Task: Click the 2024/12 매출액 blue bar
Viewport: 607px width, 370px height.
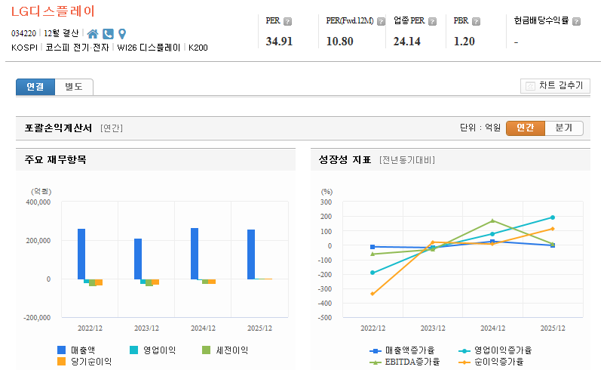Action: pyautogui.click(x=195, y=254)
